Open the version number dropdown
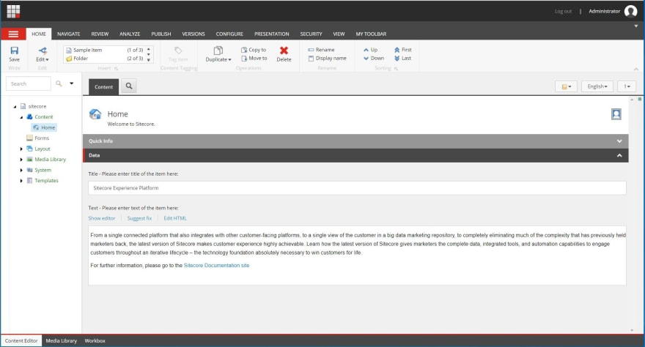 (x=627, y=86)
